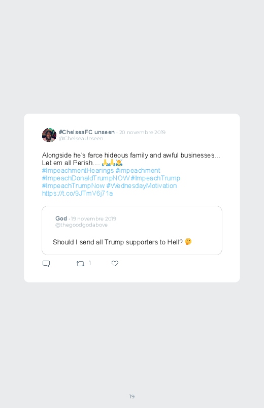Open the #ChelseaFC unseen display name
The height and width of the screenshot is (408, 264).
87,132
